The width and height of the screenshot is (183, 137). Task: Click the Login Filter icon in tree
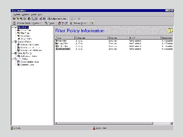[18, 30]
